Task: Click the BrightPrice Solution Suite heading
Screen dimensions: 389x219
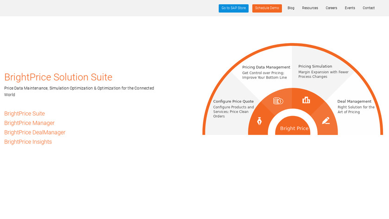Action: click(58, 77)
